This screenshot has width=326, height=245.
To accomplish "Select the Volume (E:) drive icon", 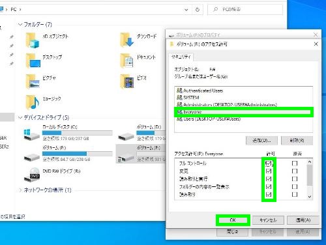I will click(x=32, y=157).
